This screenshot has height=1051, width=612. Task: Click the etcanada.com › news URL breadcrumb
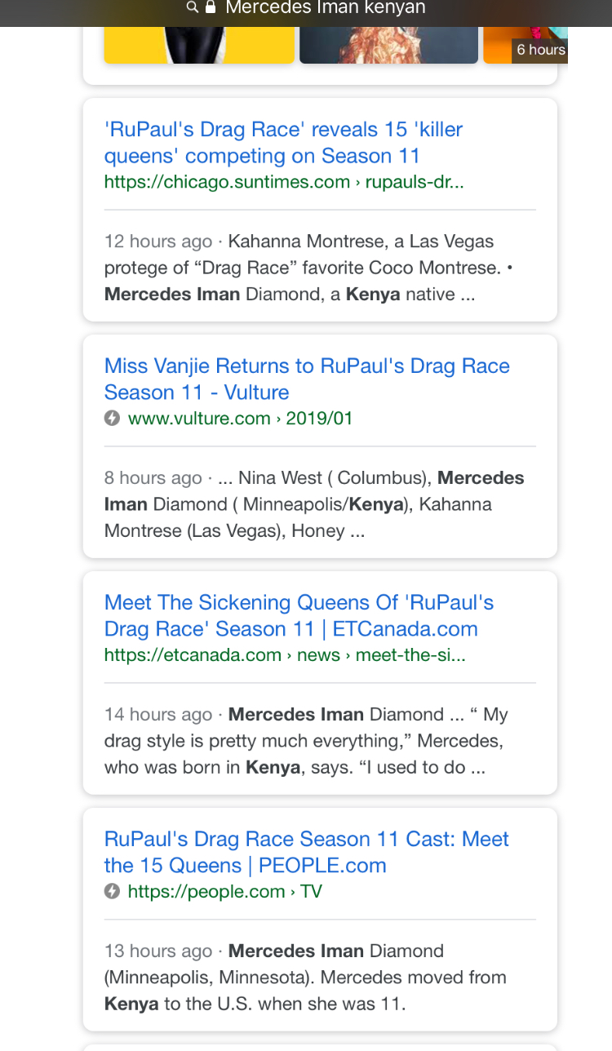[x=285, y=655]
